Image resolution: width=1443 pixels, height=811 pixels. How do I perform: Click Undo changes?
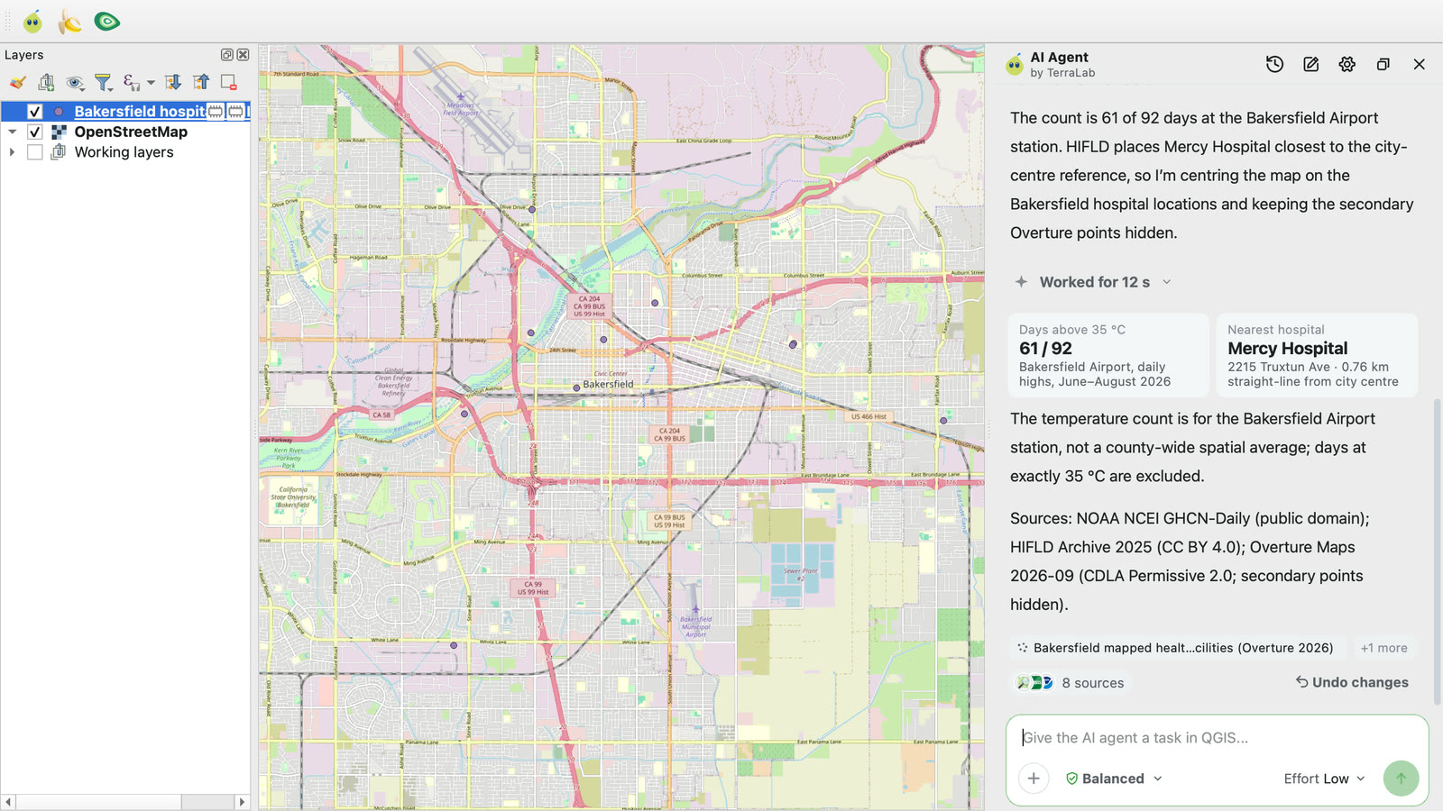tap(1352, 682)
